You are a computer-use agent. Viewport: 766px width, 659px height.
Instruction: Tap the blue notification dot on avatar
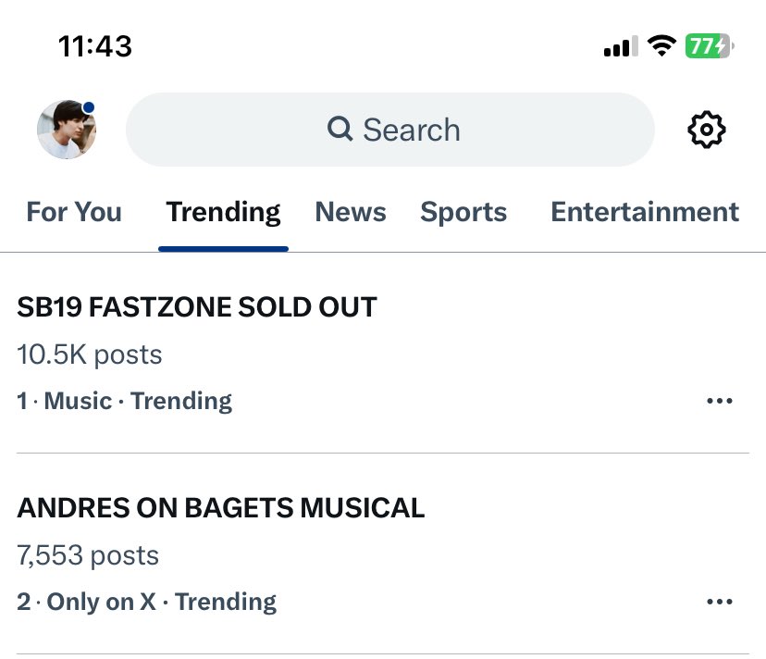pos(89,108)
